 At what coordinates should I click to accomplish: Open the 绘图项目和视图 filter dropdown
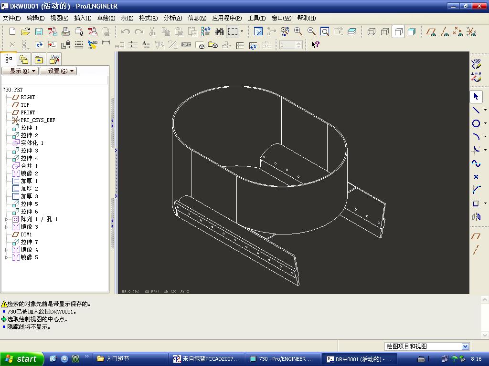pos(465,346)
